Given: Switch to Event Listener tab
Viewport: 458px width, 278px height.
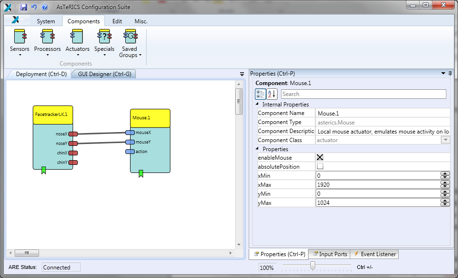Looking at the screenshot, I should tap(375, 254).
